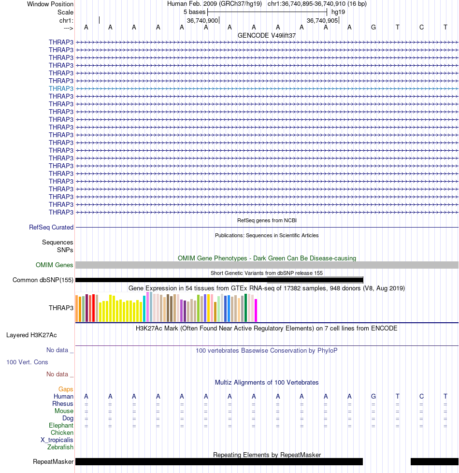
Task: Open Repeating Elements by RepeatMasker title
Action: pyautogui.click(x=267, y=455)
